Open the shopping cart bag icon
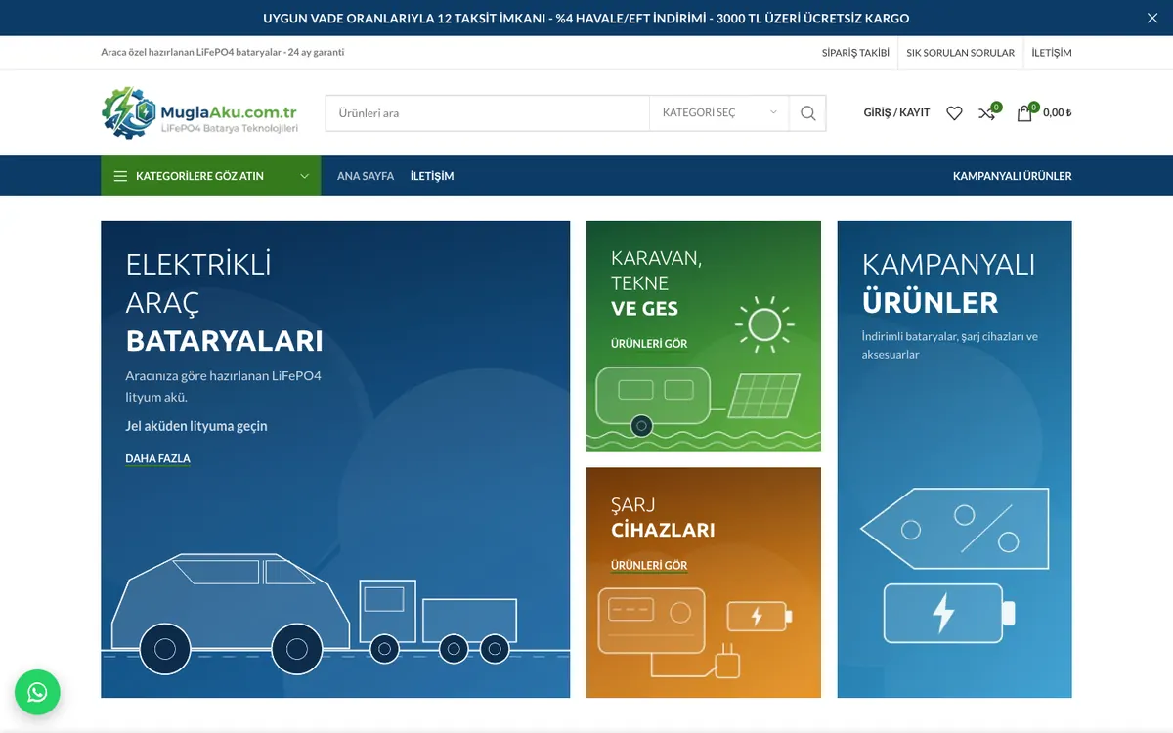This screenshot has width=1173, height=733. pos(1024,112)
